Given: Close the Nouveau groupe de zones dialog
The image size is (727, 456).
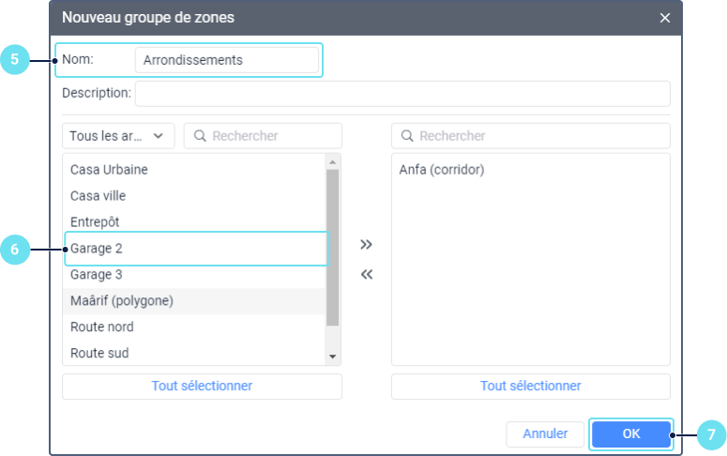Looking at the screenshot, I should click(665, 18).
